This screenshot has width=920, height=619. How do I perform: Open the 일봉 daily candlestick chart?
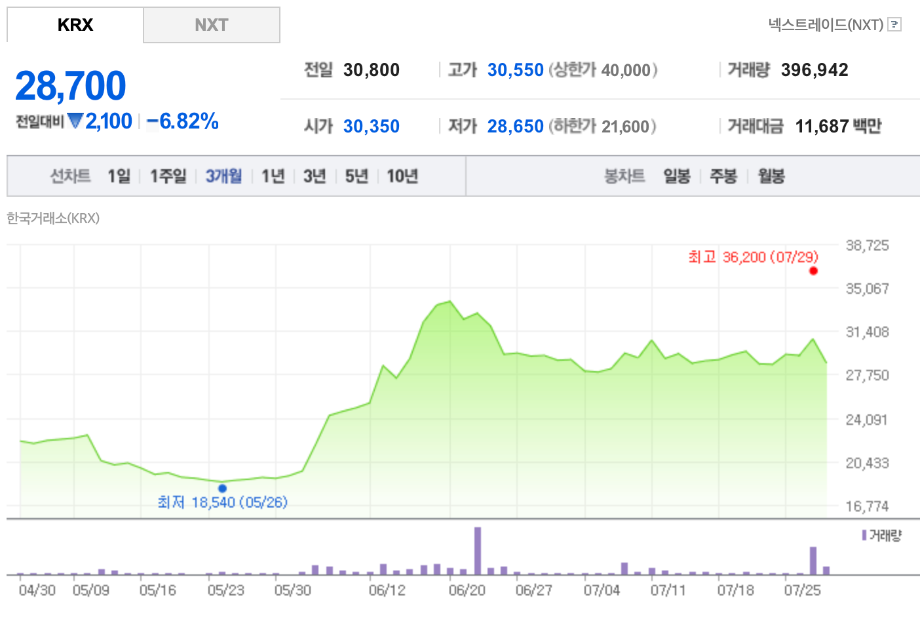[x=677, y=176]
